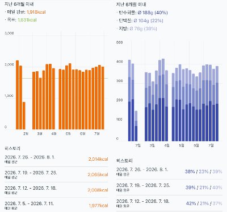Open calorie history row 2026. 7. 19. - 2026. 7. 25.
Image resolution: width=227 pixels, height=212 pixels.
(x=56, y=175)
